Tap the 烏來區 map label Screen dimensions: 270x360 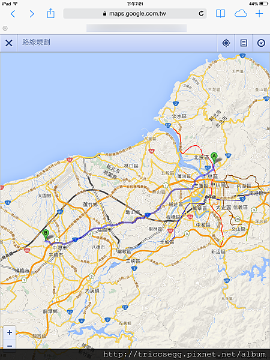tap(227, 298)
